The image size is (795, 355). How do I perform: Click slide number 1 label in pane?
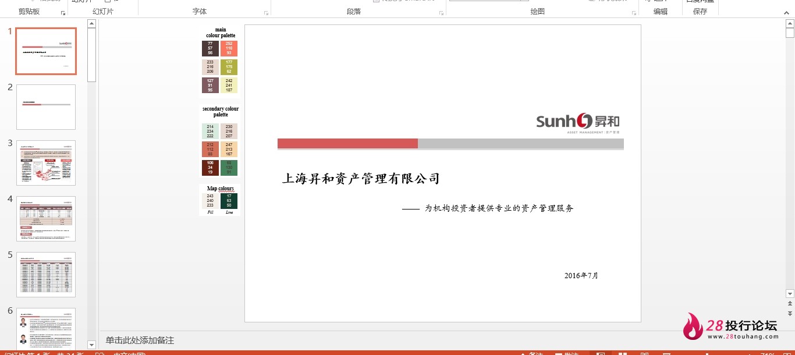click(10, 31)
